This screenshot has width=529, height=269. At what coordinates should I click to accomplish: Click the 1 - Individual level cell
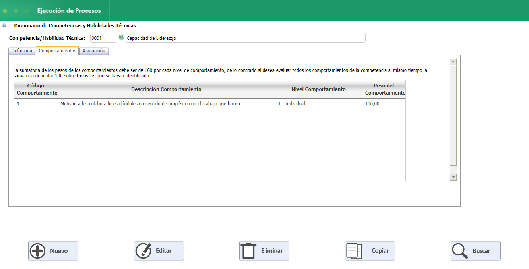click(292, 104)
